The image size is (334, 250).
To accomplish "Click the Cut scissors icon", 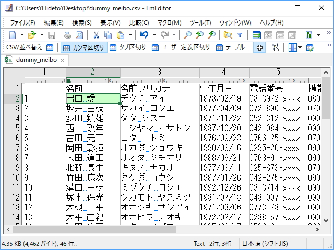I will pyautogui.click(x=96, y=35).
